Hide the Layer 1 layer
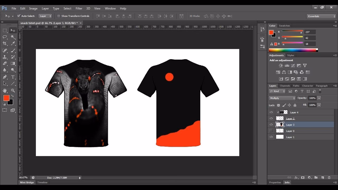This screenshot has height=190, width=338. coord(271,137)
